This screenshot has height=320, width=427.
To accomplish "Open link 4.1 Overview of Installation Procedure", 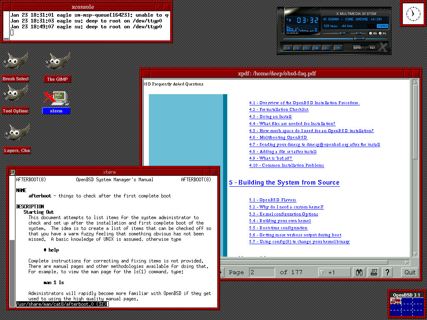I will (x=304, y=103).
